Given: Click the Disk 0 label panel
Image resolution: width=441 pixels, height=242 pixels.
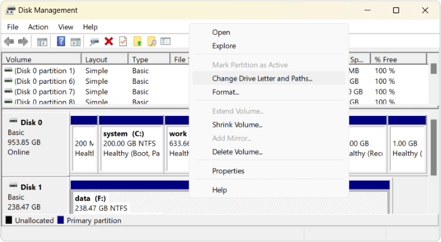Looking at the screenshot, I should point(35,144).
